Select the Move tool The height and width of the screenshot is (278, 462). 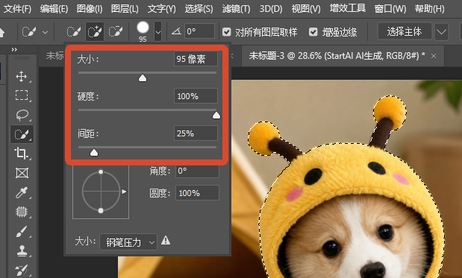pyautogui.click(x=22, y=77)
